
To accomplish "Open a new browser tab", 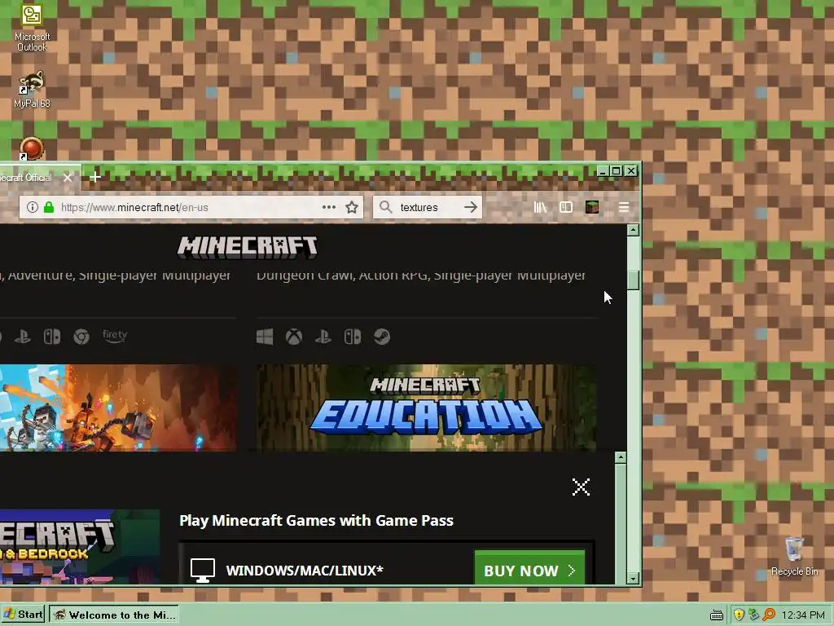I will coord(94,177).
